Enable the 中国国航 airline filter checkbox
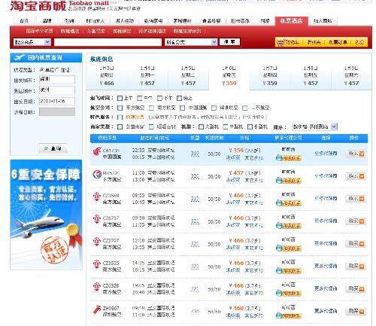 (183, 108)
